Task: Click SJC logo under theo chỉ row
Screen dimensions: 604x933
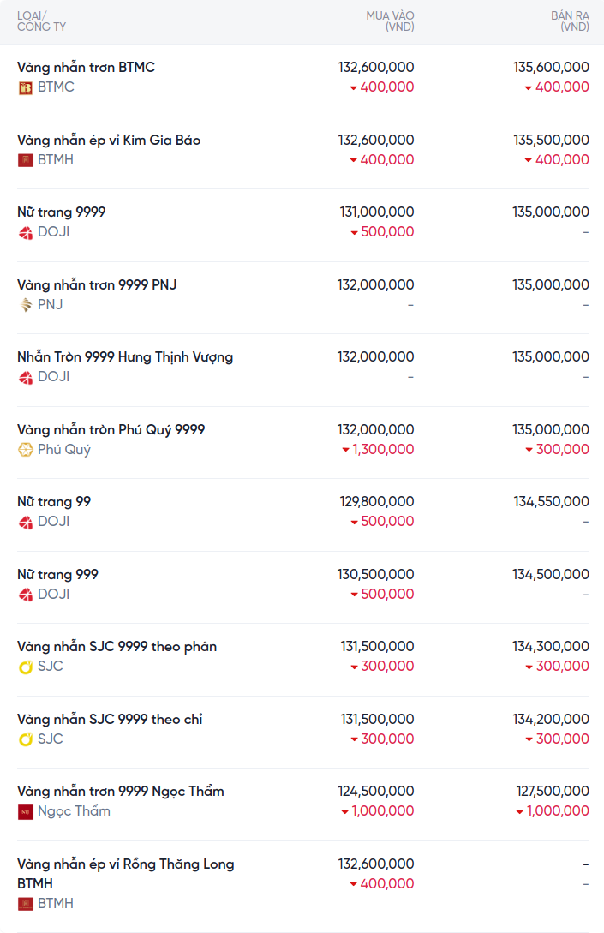Action: [26, 739]
